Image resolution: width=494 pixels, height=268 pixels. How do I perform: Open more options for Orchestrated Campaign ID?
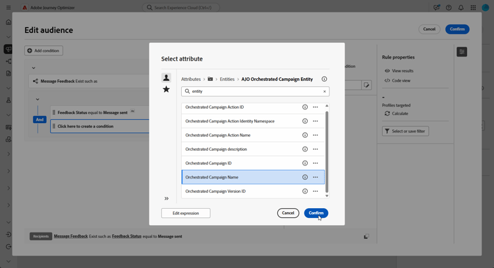point(316,163)
